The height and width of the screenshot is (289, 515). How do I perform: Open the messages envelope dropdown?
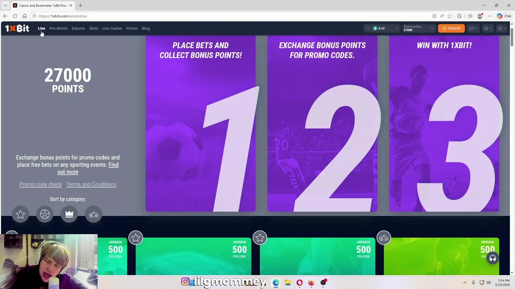(473, 28)
